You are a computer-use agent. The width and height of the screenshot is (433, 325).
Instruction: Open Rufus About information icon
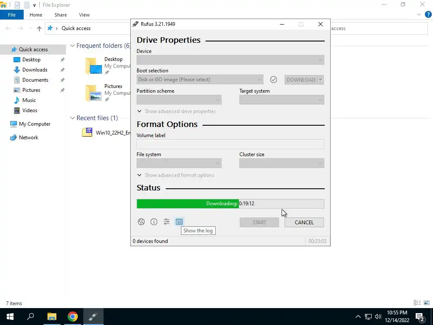click(154, 222)
